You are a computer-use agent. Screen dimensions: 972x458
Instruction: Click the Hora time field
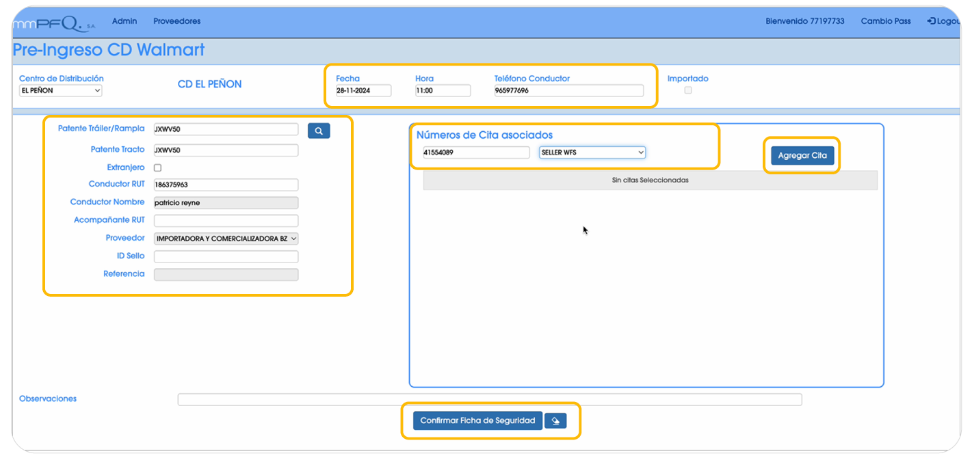pos(443,91)
